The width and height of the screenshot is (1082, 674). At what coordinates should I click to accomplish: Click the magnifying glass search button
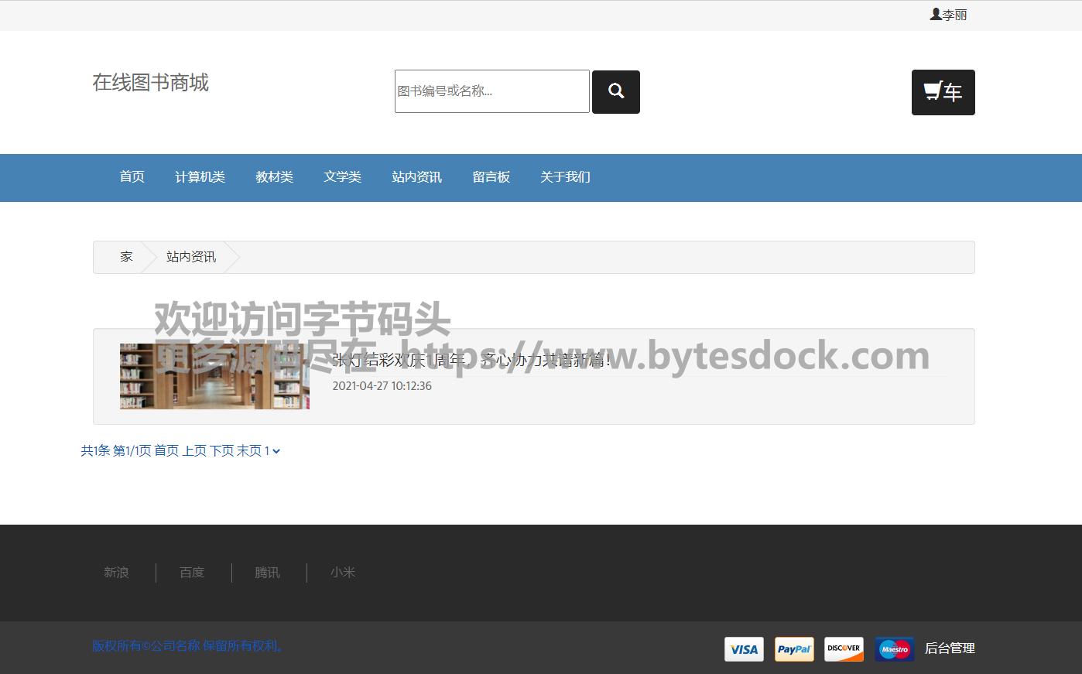tap(615, 92)
